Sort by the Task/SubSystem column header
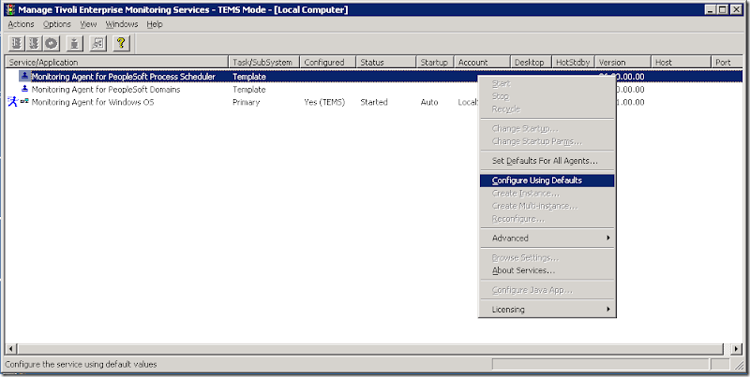Screen dimensions: 750x377 click(264, 62)
